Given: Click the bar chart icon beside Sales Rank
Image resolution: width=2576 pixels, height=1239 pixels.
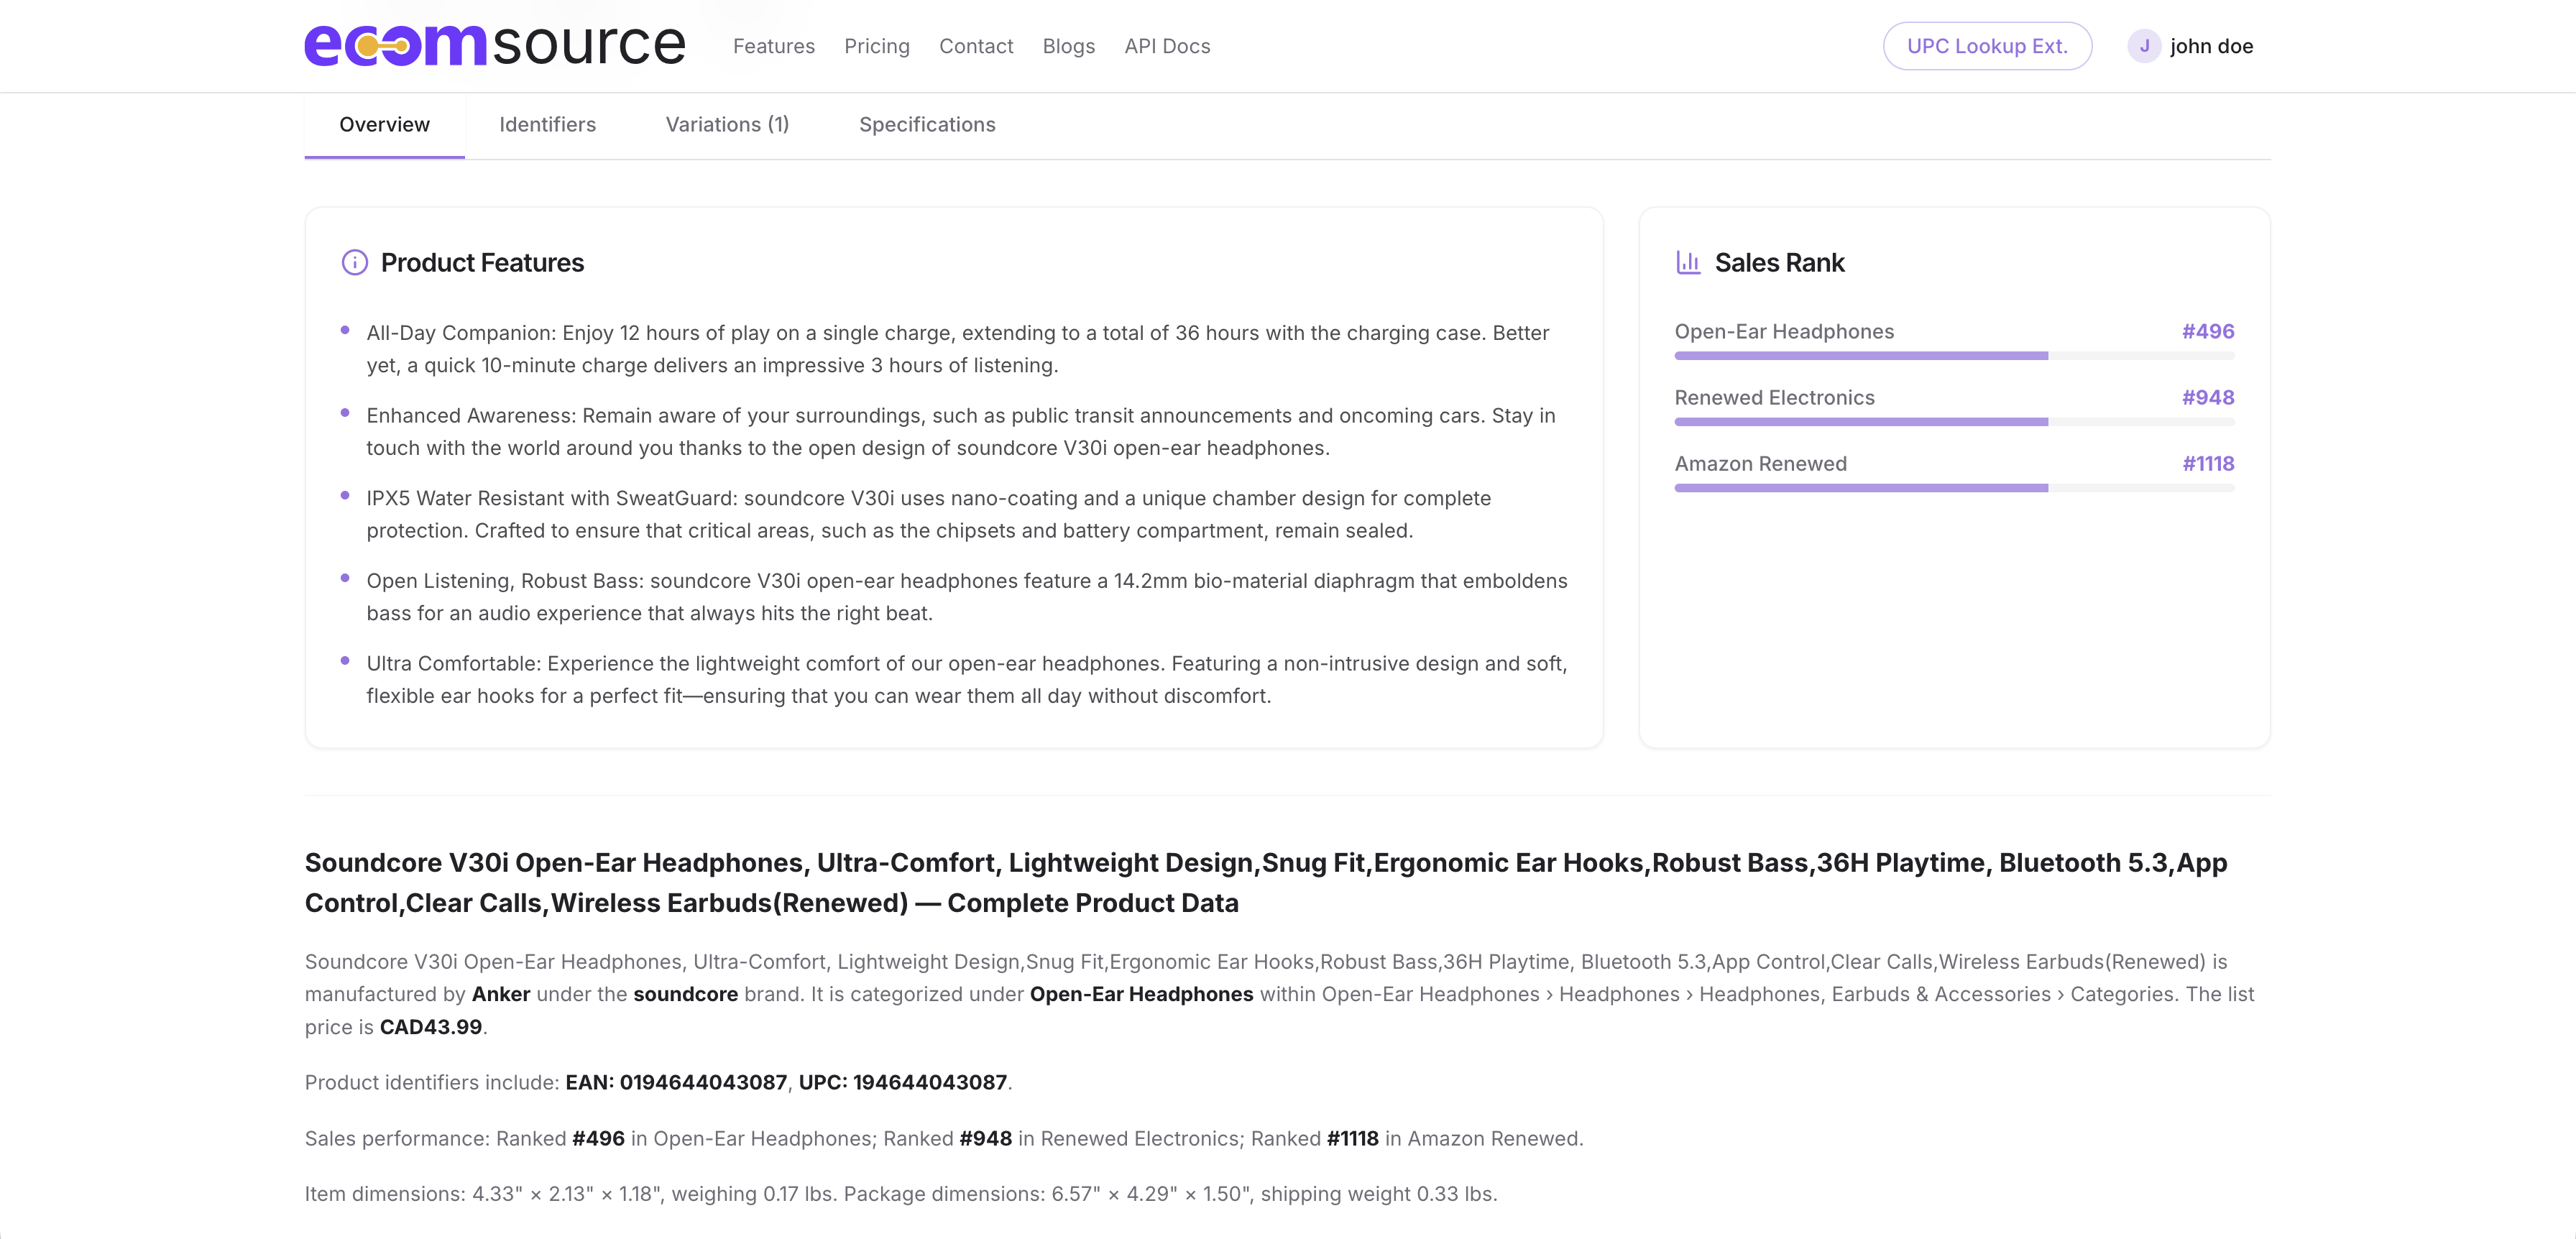Looking at the screenshot, I should pos(1688,262).
